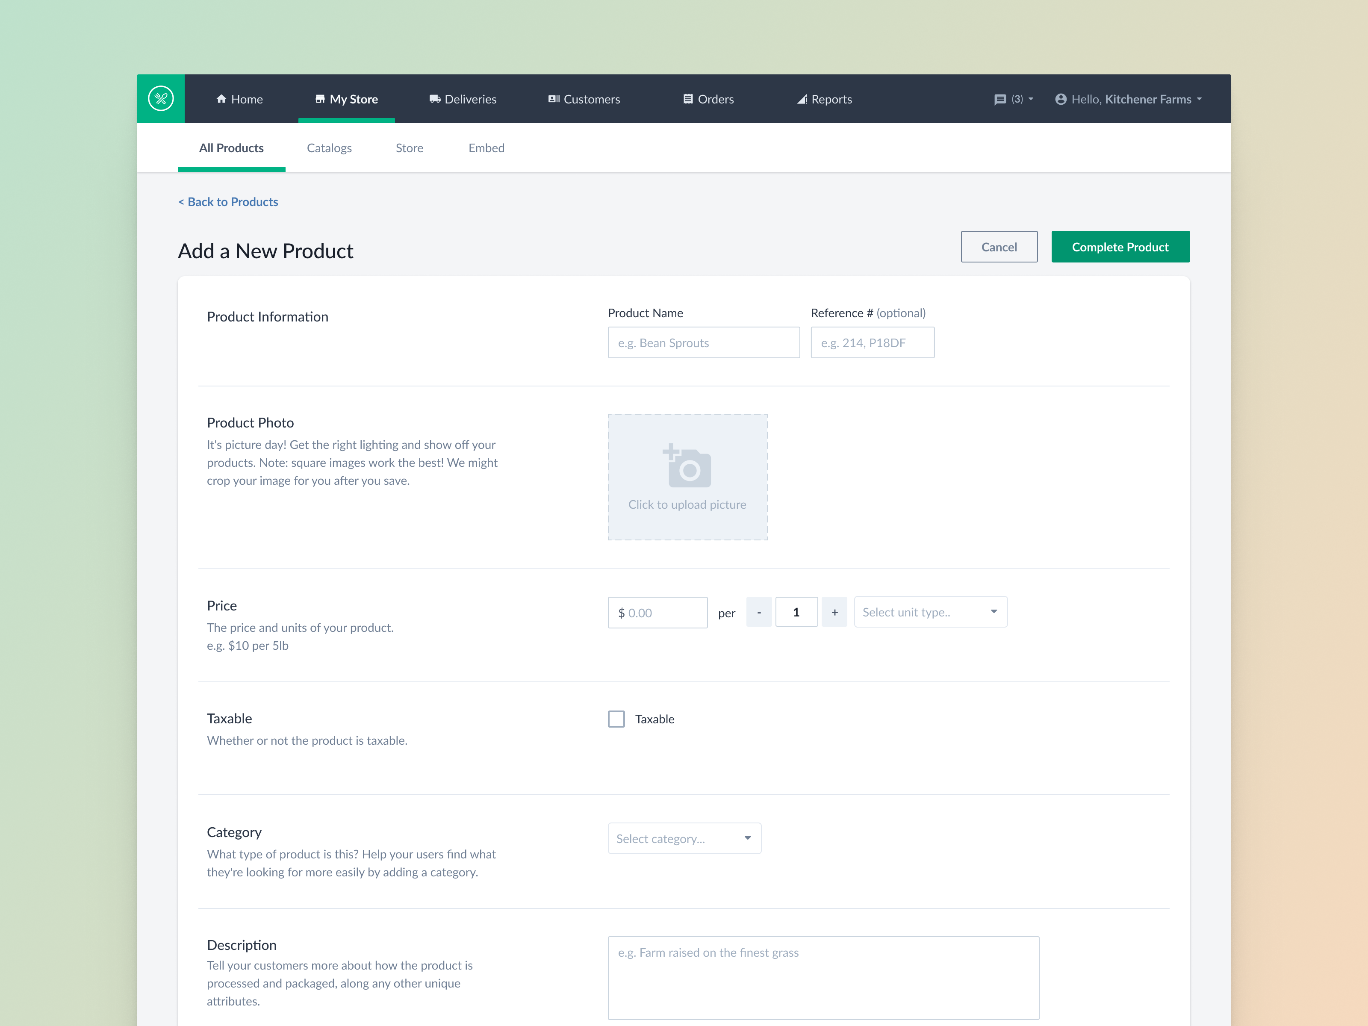Click the Orders list icon
This screenshot has height=1026, width=1368.
point(688,99)
